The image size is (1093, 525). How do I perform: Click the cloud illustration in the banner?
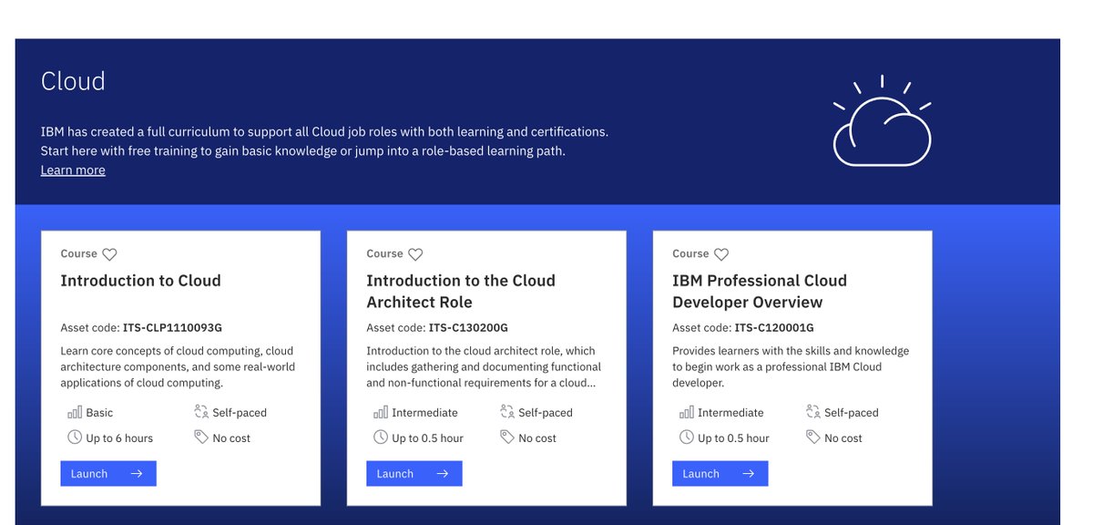coord(882,122)
